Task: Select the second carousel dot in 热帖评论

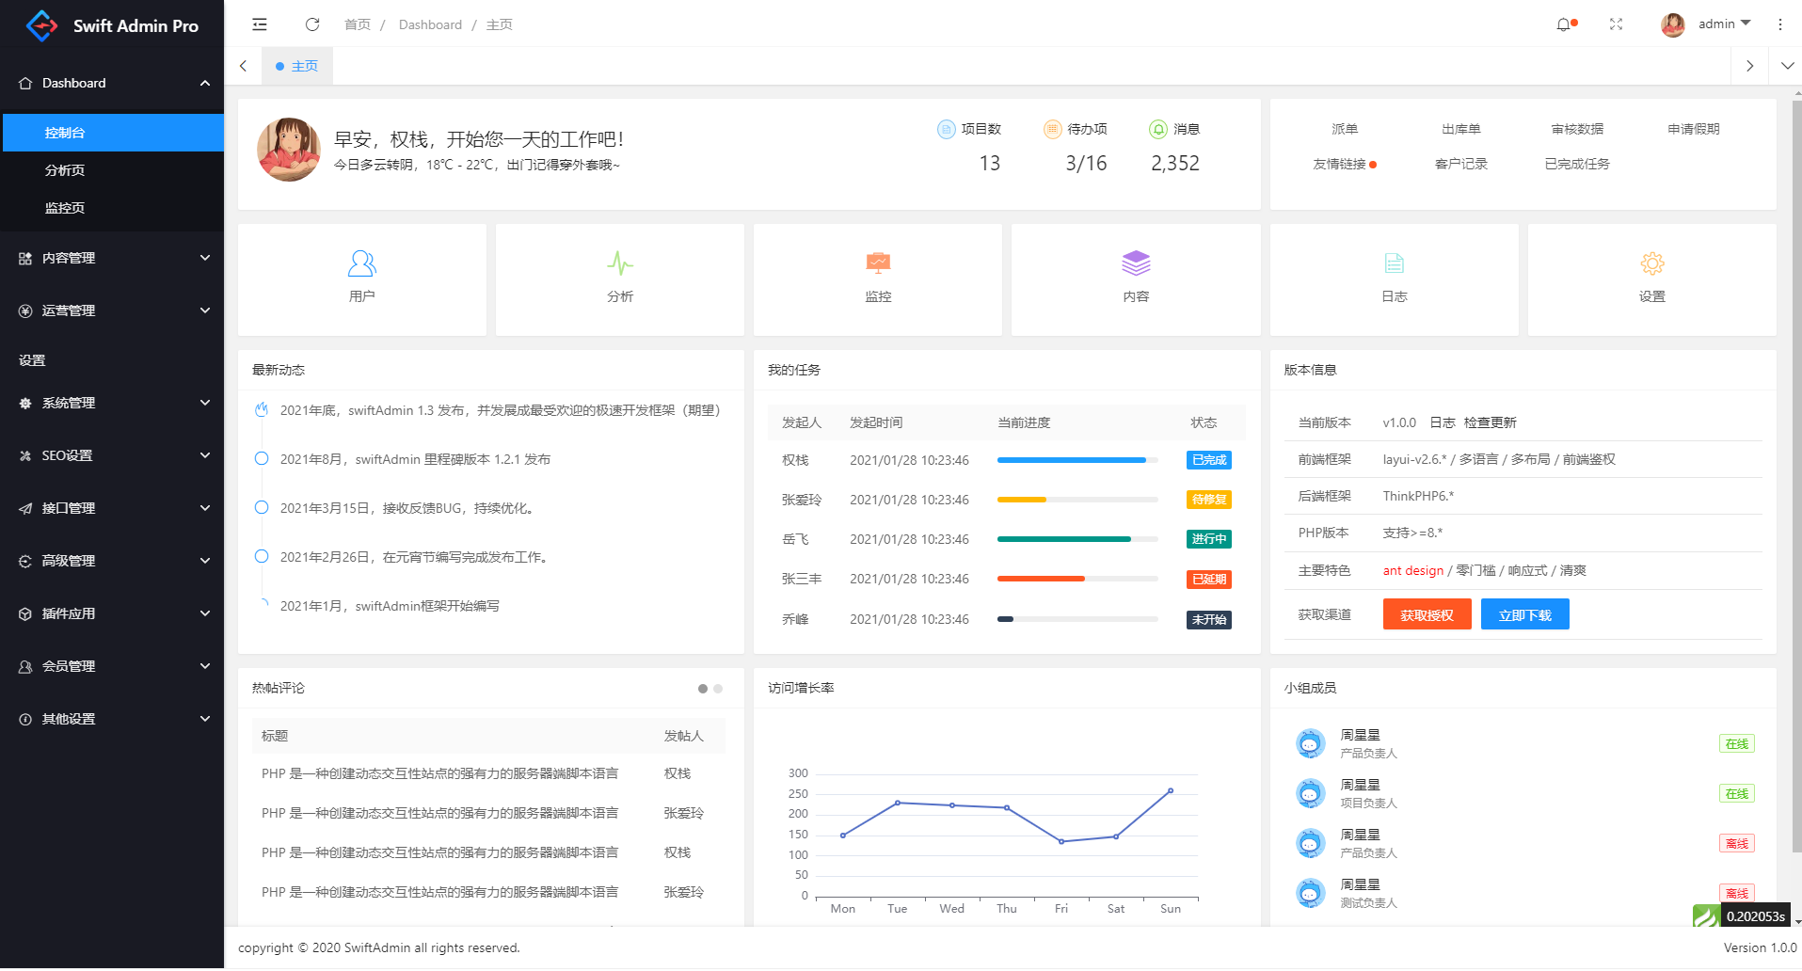Action: pos(718,689)
